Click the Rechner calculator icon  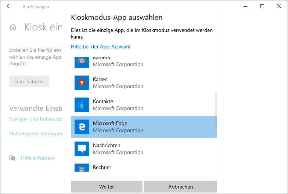coord(82,168)
